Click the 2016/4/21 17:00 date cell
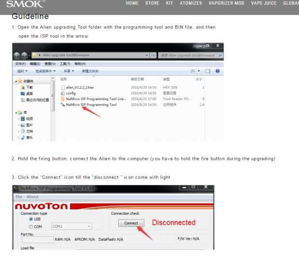The image size is (299, 260). (143, 99)
